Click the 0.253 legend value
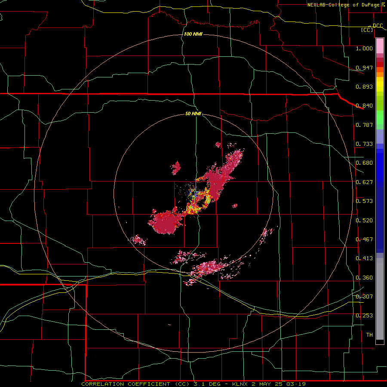The width and height of the screenshot is (387, 387). coord(364,316)
